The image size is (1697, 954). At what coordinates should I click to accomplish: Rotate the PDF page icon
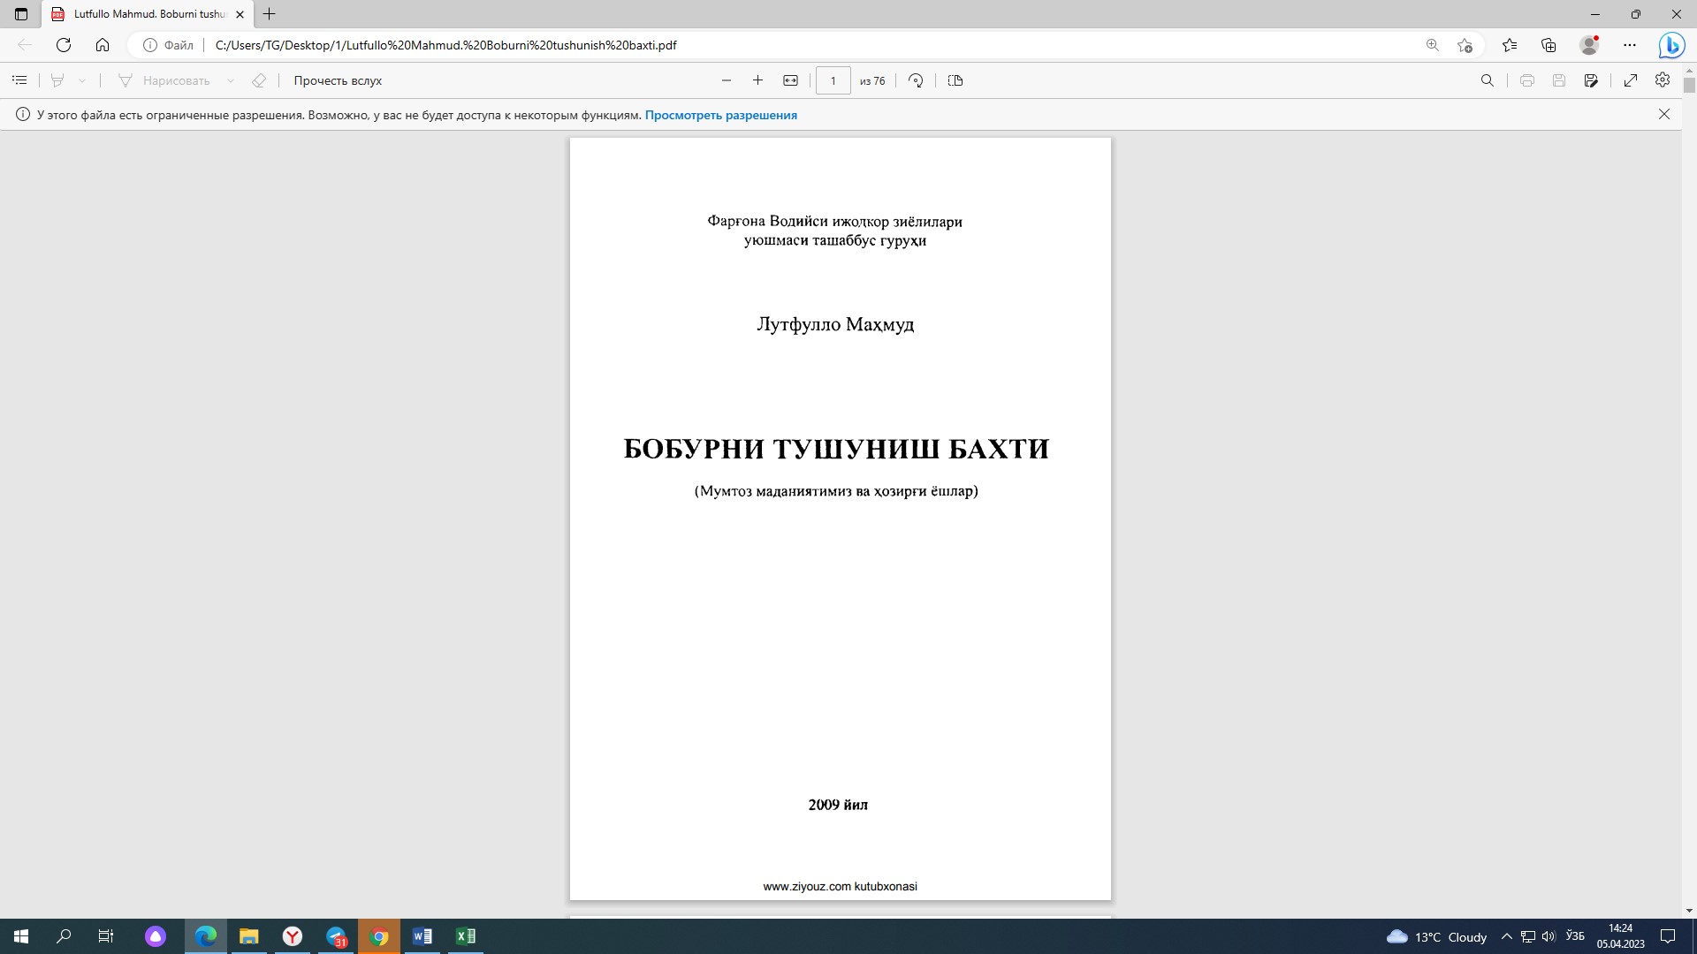(916, 80)
